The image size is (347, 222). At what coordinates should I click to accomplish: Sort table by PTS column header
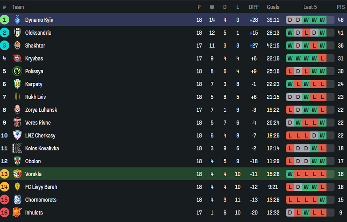(340, 7)
